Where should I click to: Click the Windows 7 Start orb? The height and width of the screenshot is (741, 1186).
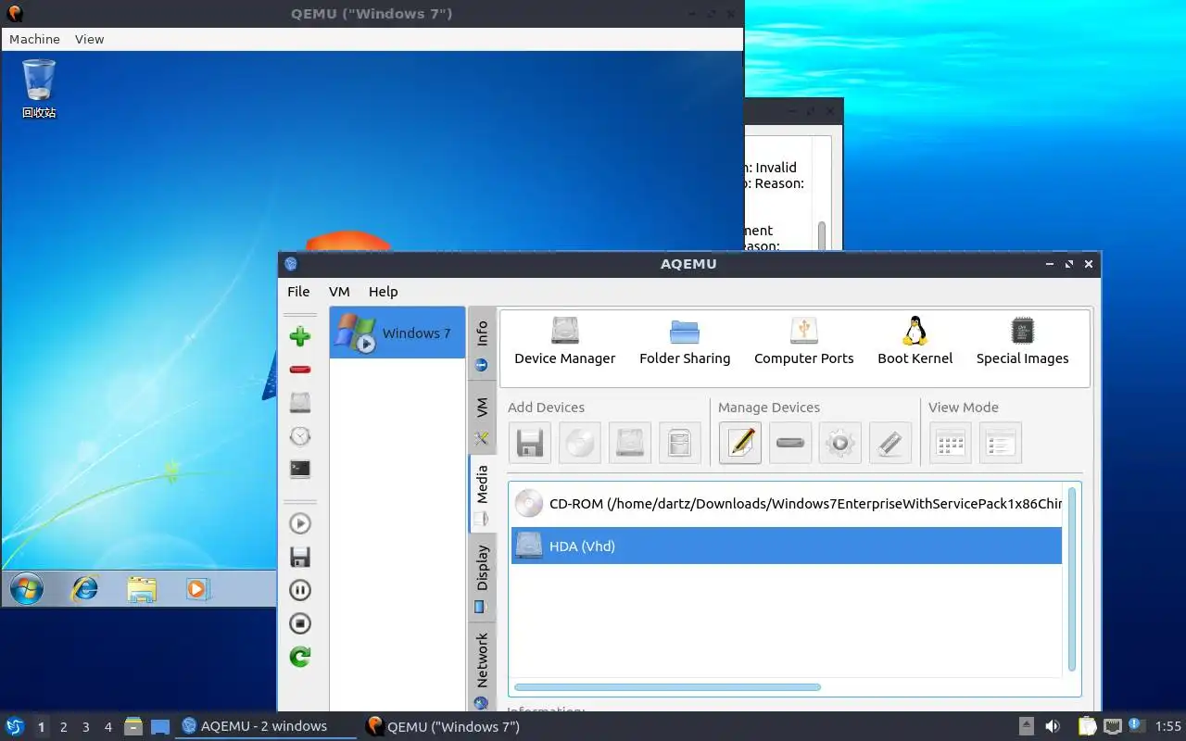pos(27,589)
